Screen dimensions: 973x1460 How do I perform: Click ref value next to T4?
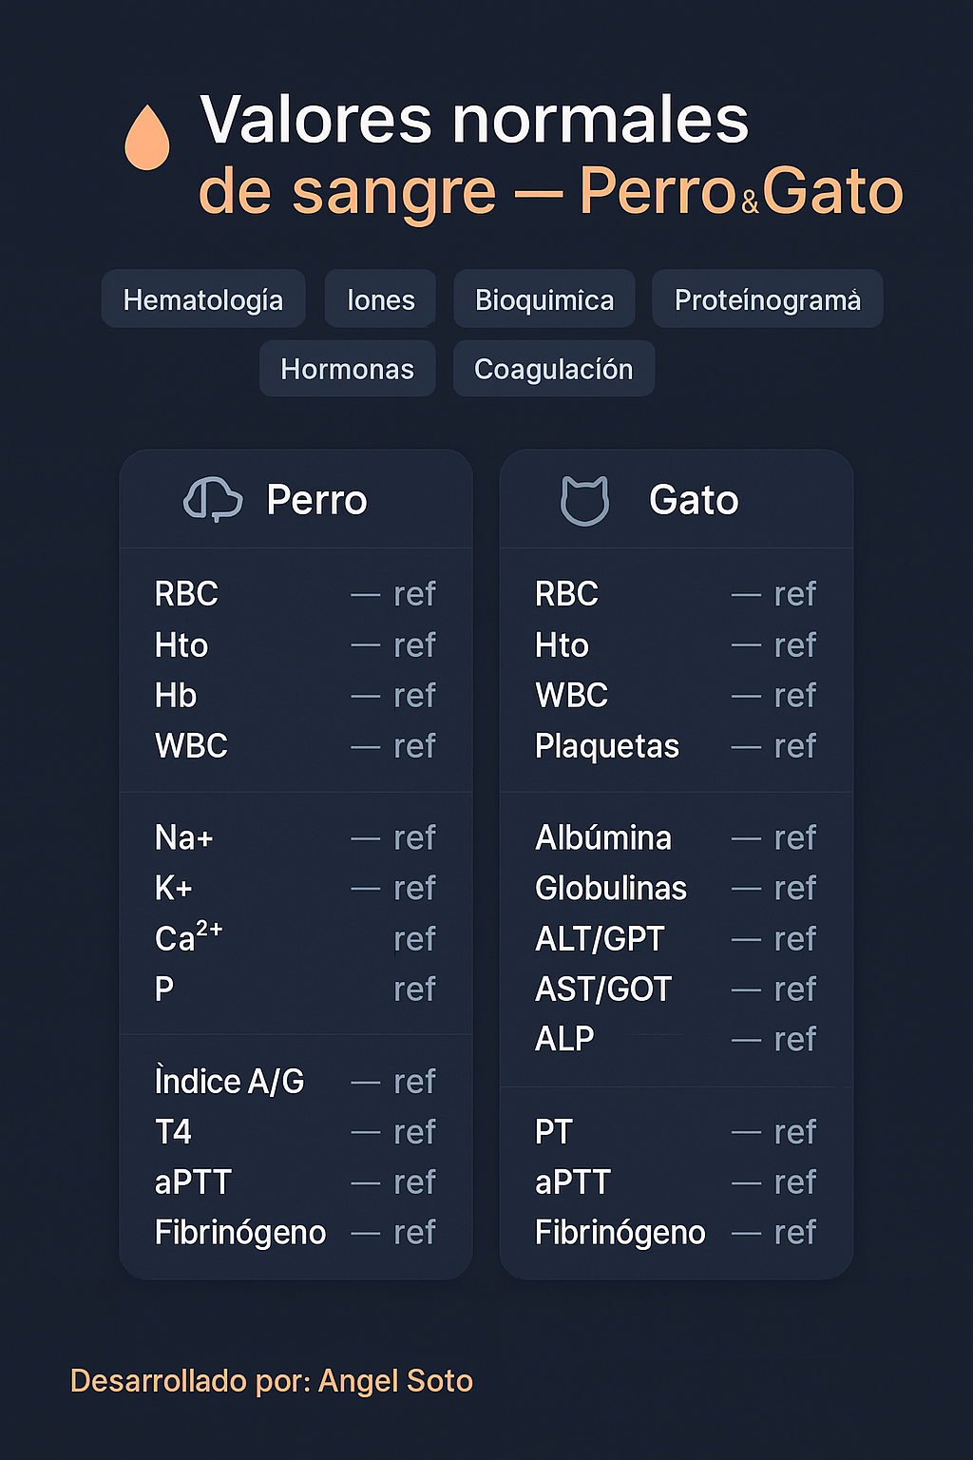(x=414, y=1132)
